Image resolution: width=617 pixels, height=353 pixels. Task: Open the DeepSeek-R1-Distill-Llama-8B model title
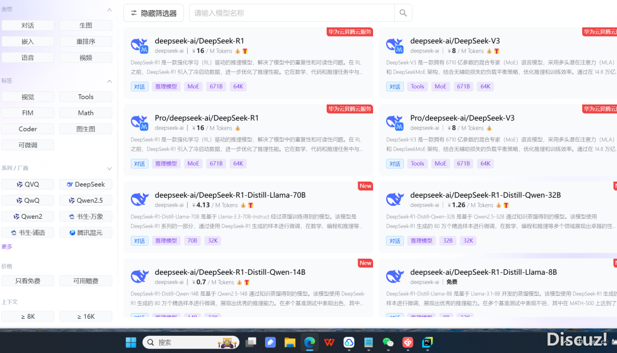[484, 272]
